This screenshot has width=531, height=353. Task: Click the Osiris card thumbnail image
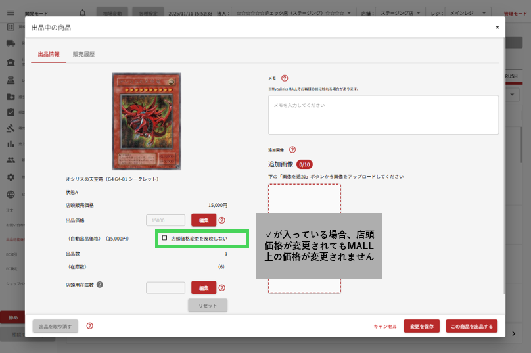pos(147,121)
